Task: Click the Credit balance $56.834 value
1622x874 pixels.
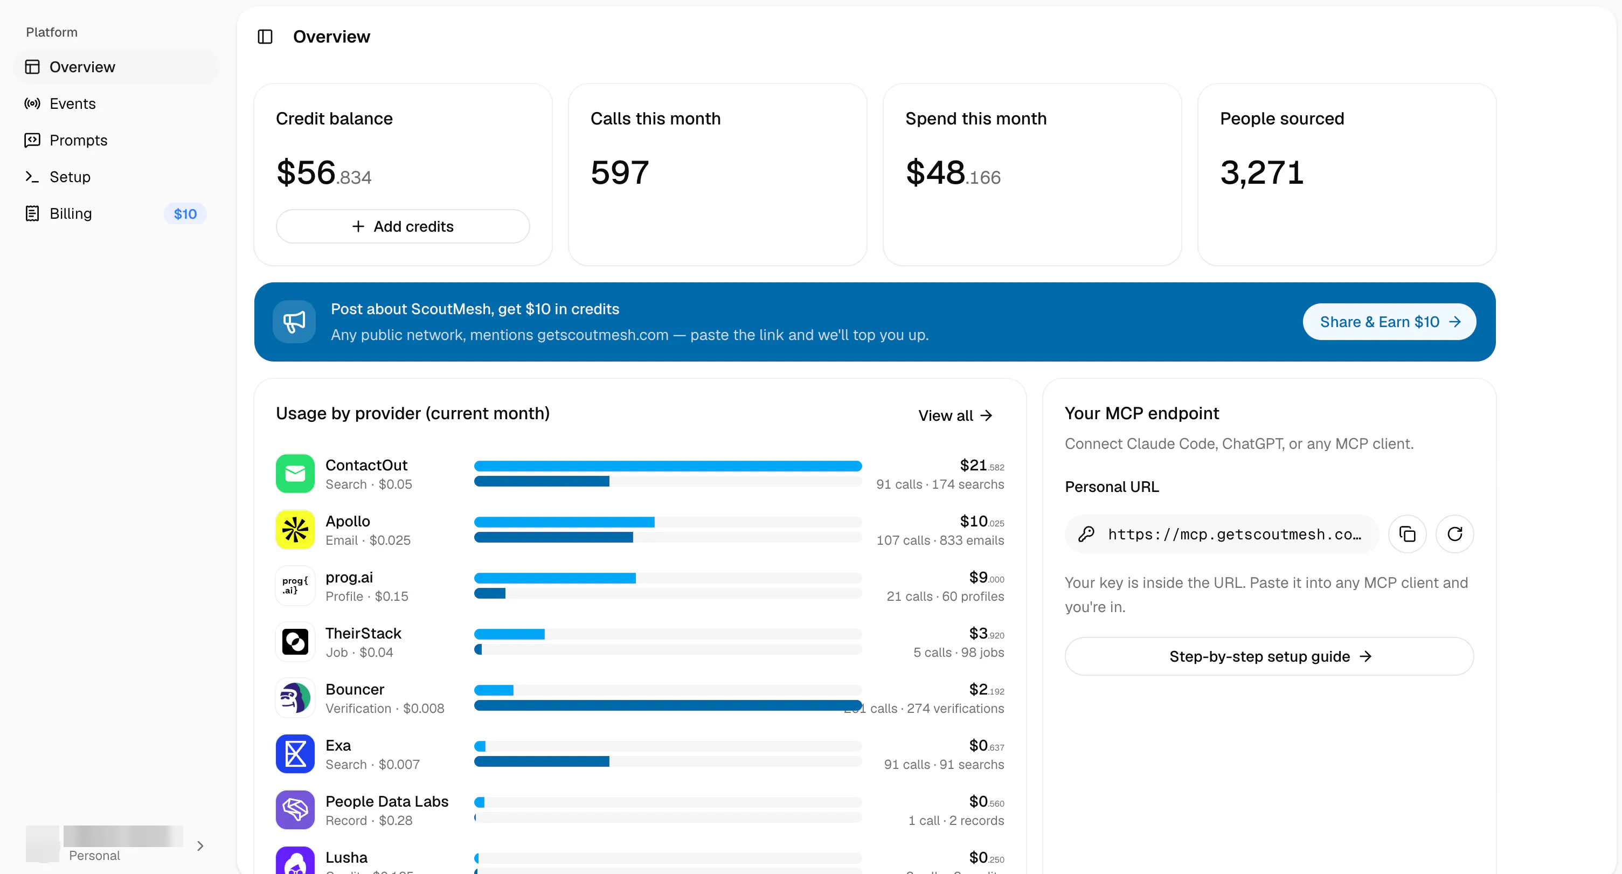Action: coord(324,172)
